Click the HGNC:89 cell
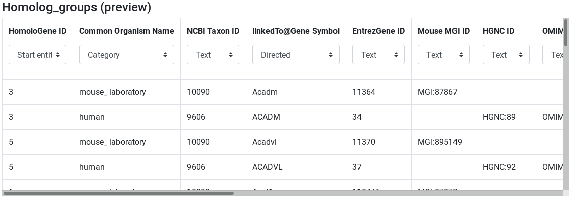This screenshot has height=202, width=575. 506,117
